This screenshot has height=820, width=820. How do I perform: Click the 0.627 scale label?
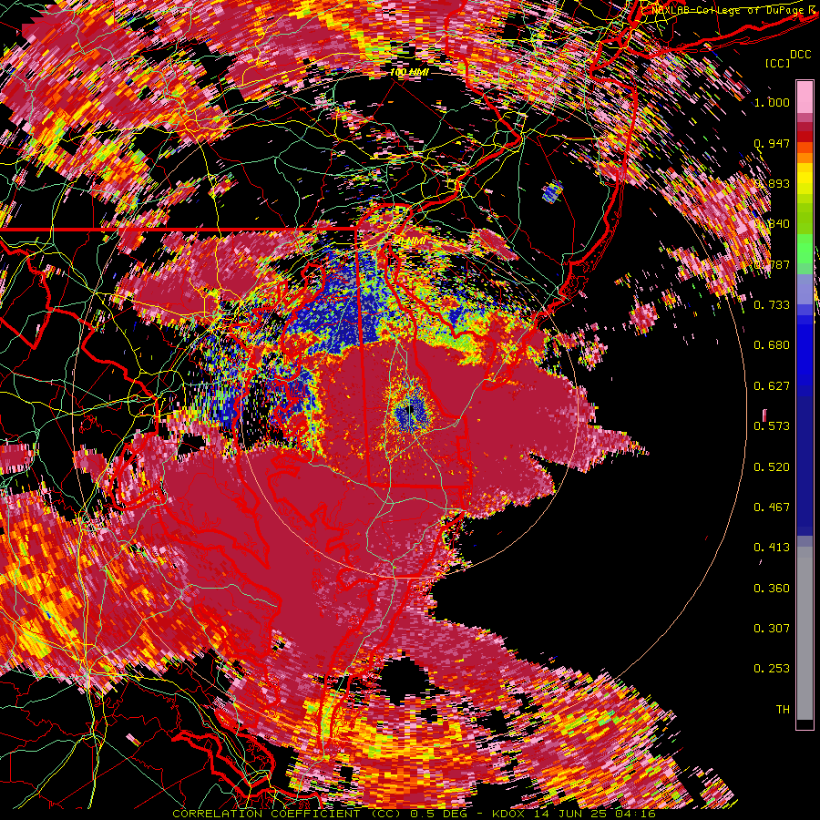(x=772, y=386)
